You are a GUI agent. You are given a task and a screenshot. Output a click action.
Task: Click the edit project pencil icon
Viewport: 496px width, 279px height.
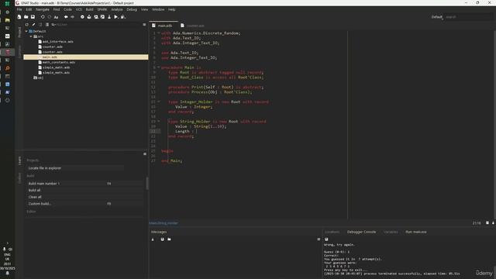tap(33, 24)
